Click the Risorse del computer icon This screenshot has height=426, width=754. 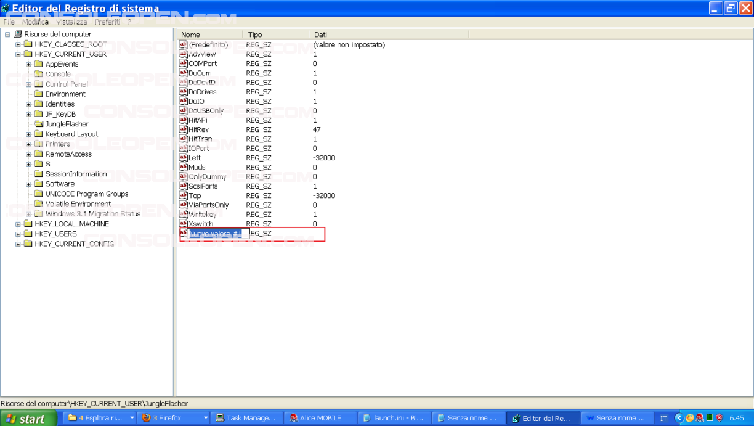pyautogui.click(x=18, y=35)
